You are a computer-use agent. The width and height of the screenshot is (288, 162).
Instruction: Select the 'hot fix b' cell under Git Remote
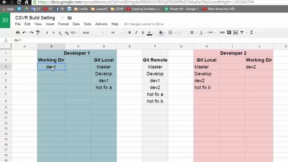(155, 101)
